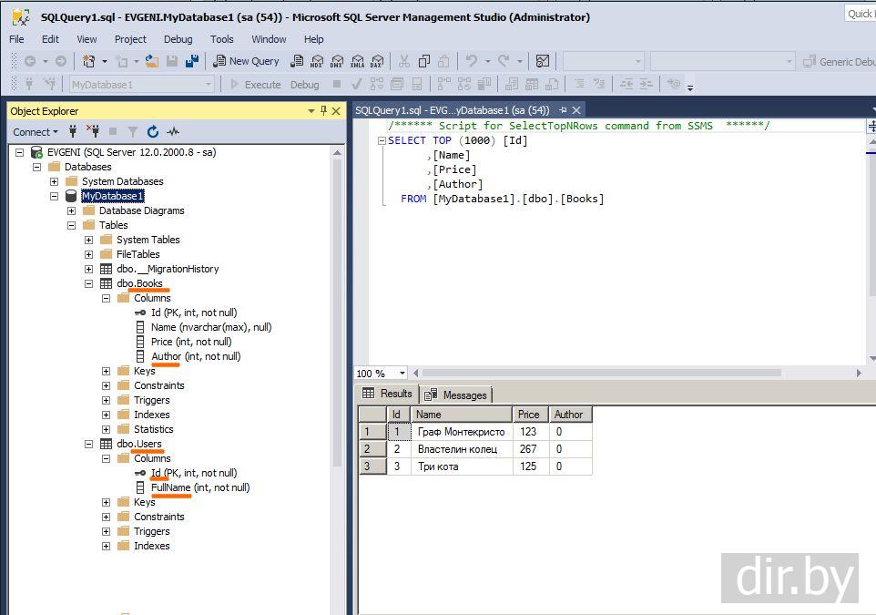Click the query editor horizontal scrollbar
This screenshot has height=615, width=876.
coord(601,374)
